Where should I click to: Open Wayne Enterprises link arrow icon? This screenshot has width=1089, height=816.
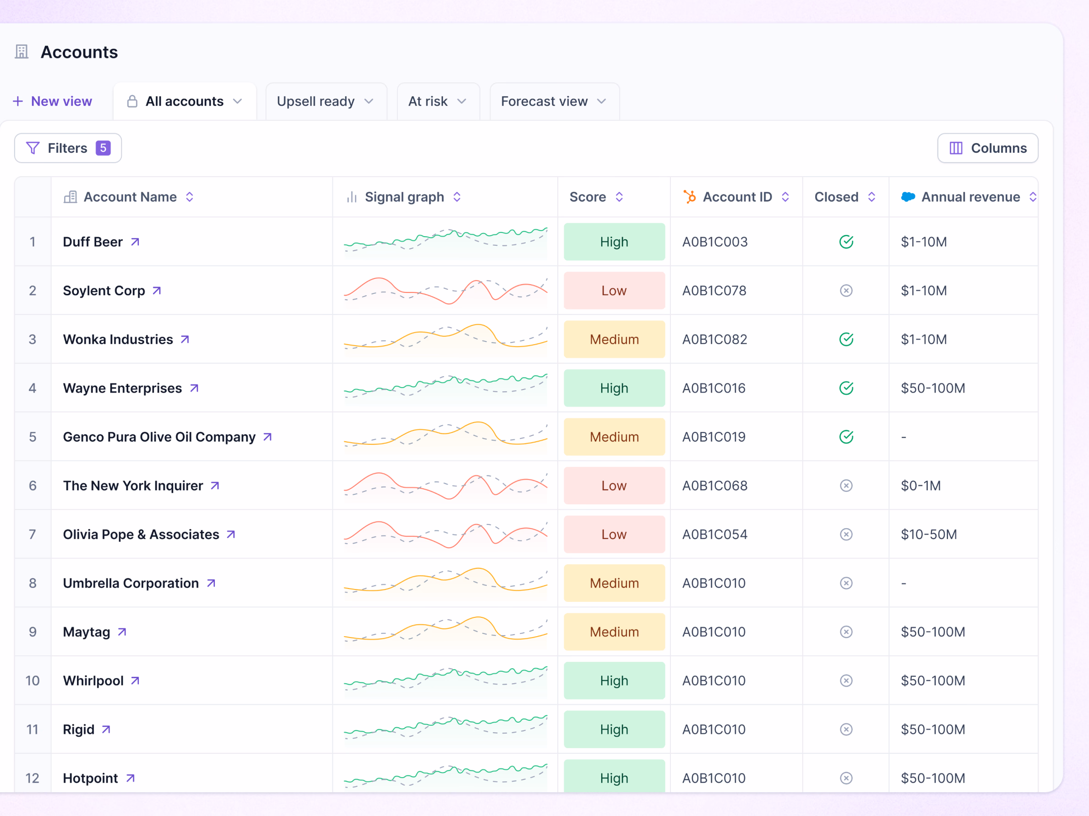194,388
